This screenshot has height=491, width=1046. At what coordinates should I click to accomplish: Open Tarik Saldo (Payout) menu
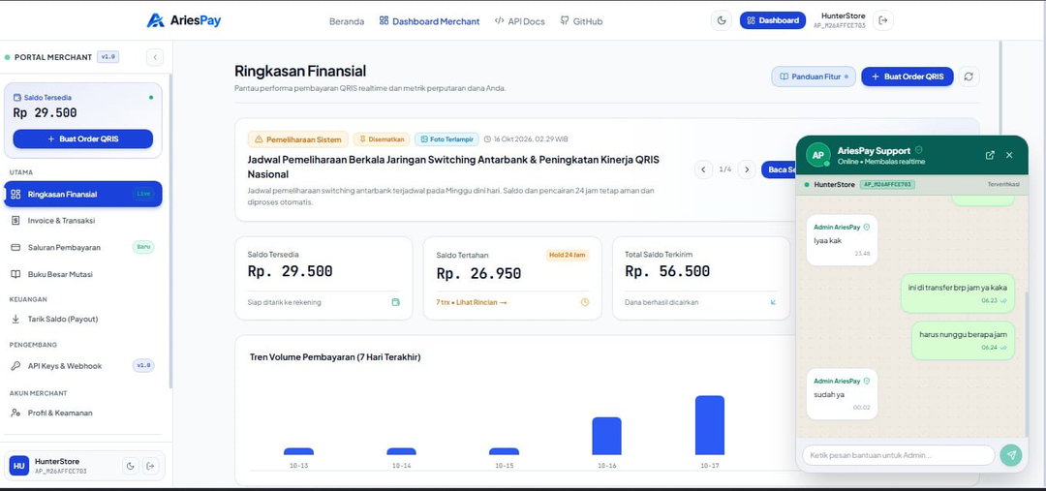coord(82,320)
